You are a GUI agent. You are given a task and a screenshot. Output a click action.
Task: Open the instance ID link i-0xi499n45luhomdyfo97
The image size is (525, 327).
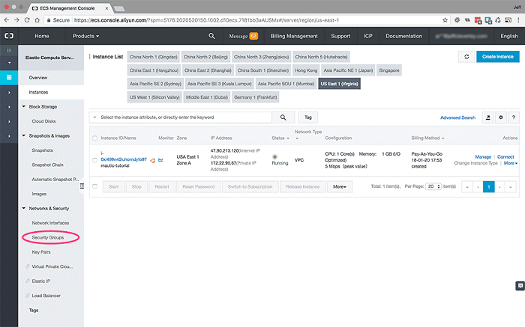(x=124, y=156)
